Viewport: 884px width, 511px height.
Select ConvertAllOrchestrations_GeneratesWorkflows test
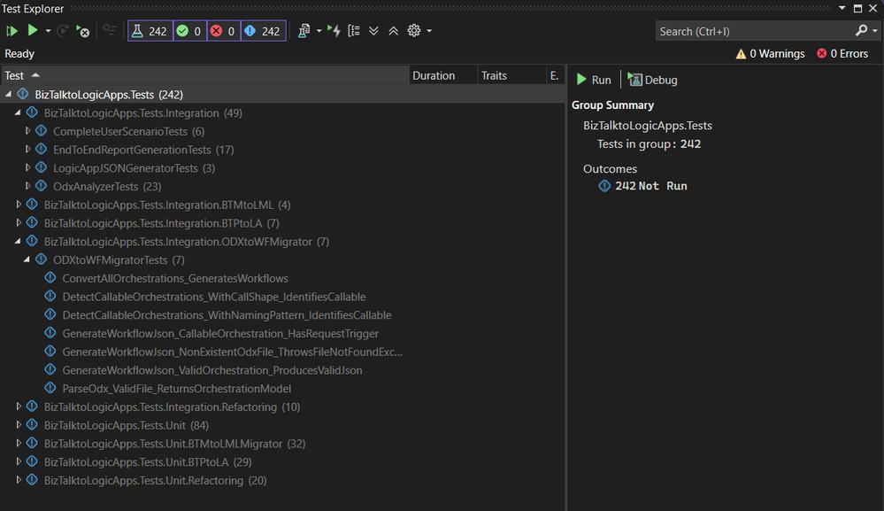point(175,279)
